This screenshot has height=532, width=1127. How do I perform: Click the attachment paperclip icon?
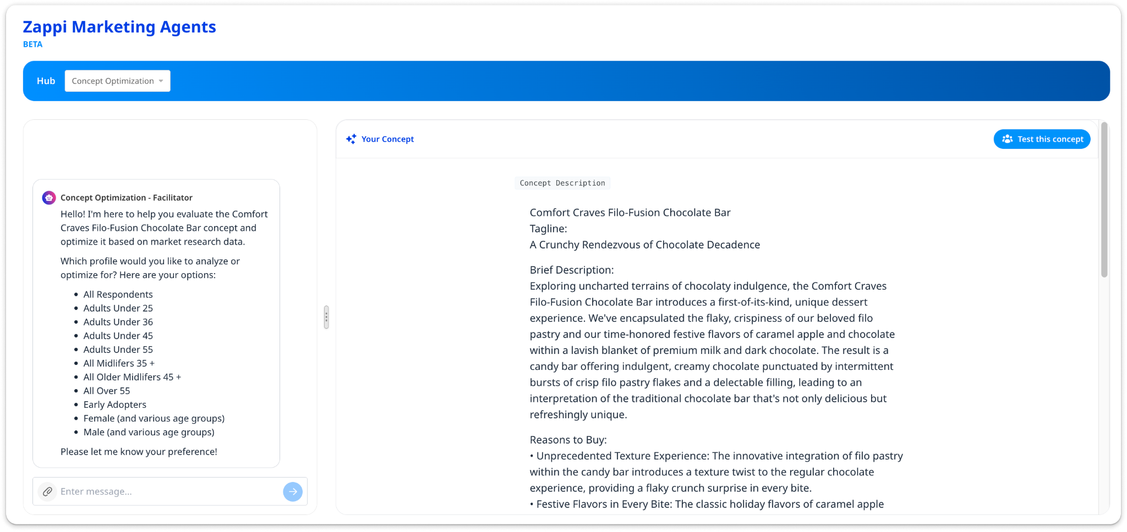pyautogui.click(x=48, y=491)
